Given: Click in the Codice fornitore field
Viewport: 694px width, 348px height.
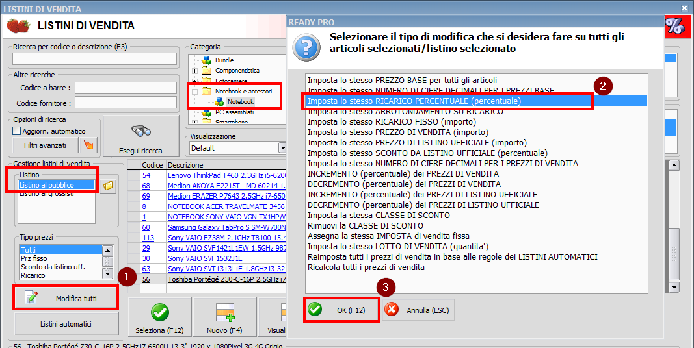Looking at the screenshot, I should [126, 103].
